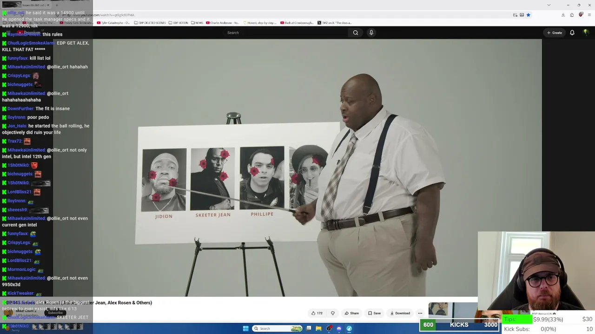Expand the browser tab list chevron

tap(549, 5)
